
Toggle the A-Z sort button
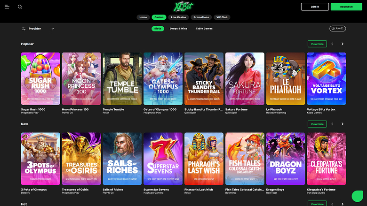[337, 29]
